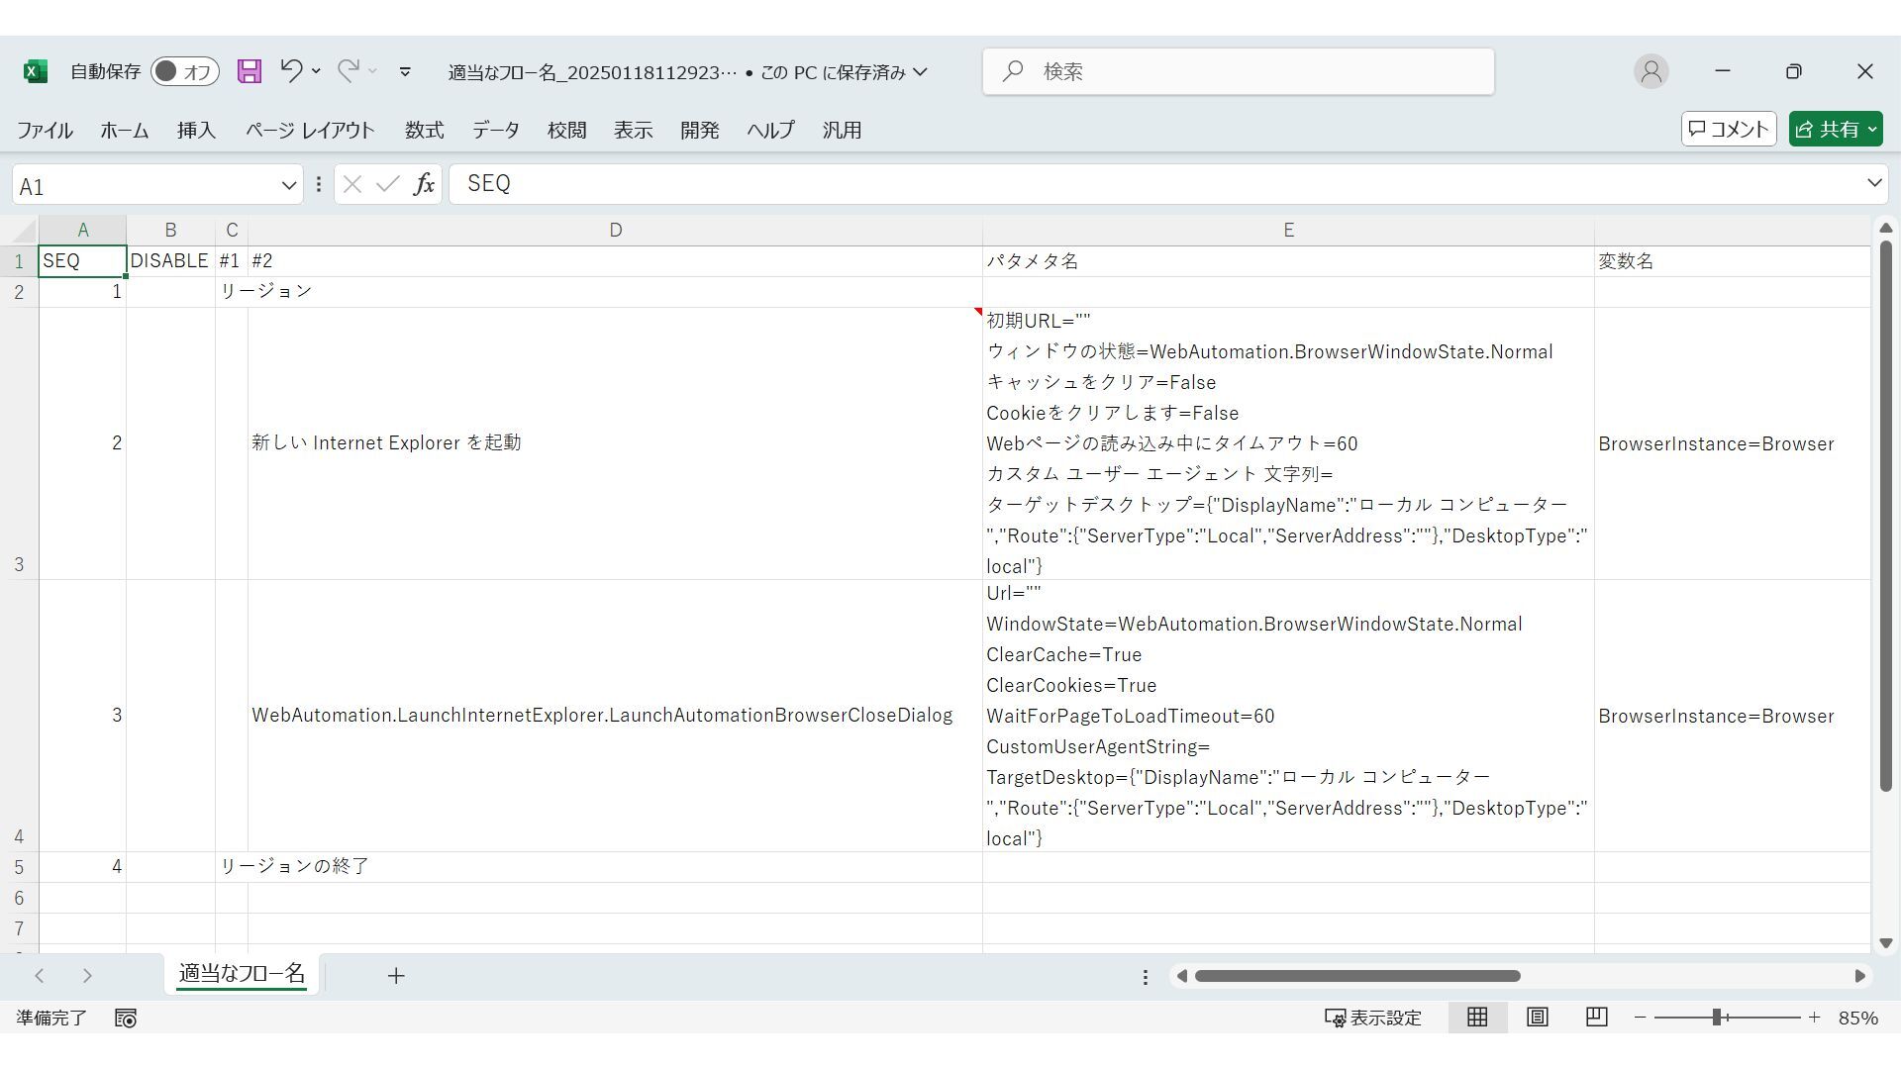Click the save icon in title bar
Viewport: 1901px width, 1069px height.
[250, 71]
